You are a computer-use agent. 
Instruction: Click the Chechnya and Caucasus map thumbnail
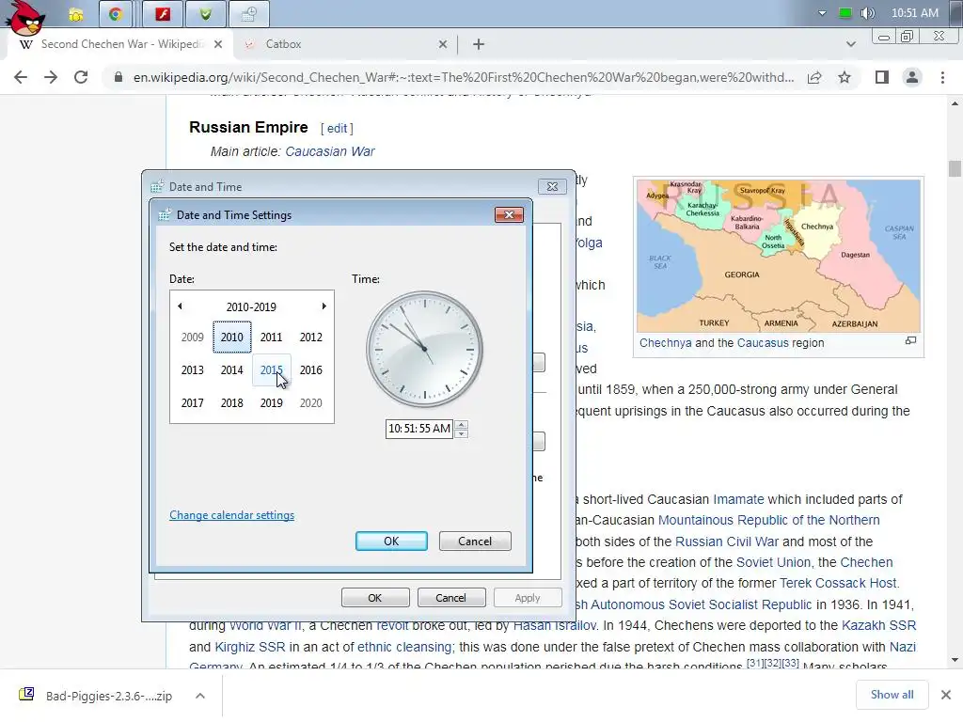tap(778, 256)
